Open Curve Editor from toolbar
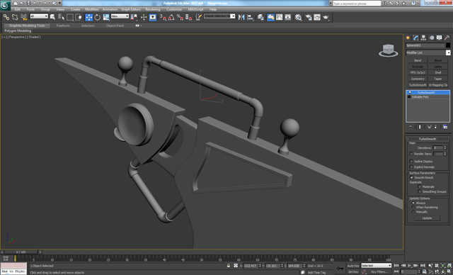This screenshot has height=275, width=453. pos(279,17)
